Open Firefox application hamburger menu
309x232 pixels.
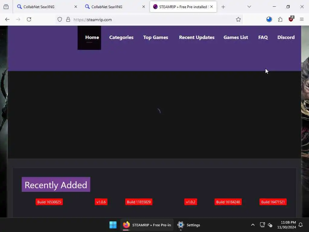[301, 19]
